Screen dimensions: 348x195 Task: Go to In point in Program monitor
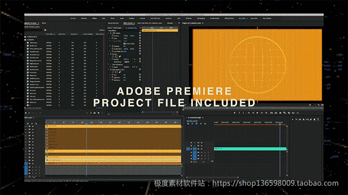[x=248, y=113]
